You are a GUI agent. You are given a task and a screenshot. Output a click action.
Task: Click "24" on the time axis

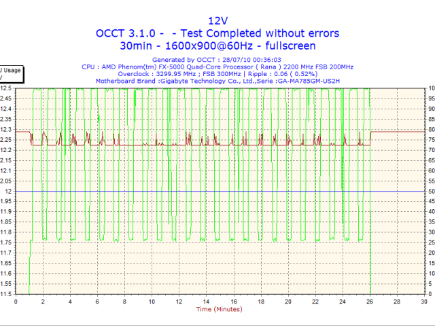(343, 302)
